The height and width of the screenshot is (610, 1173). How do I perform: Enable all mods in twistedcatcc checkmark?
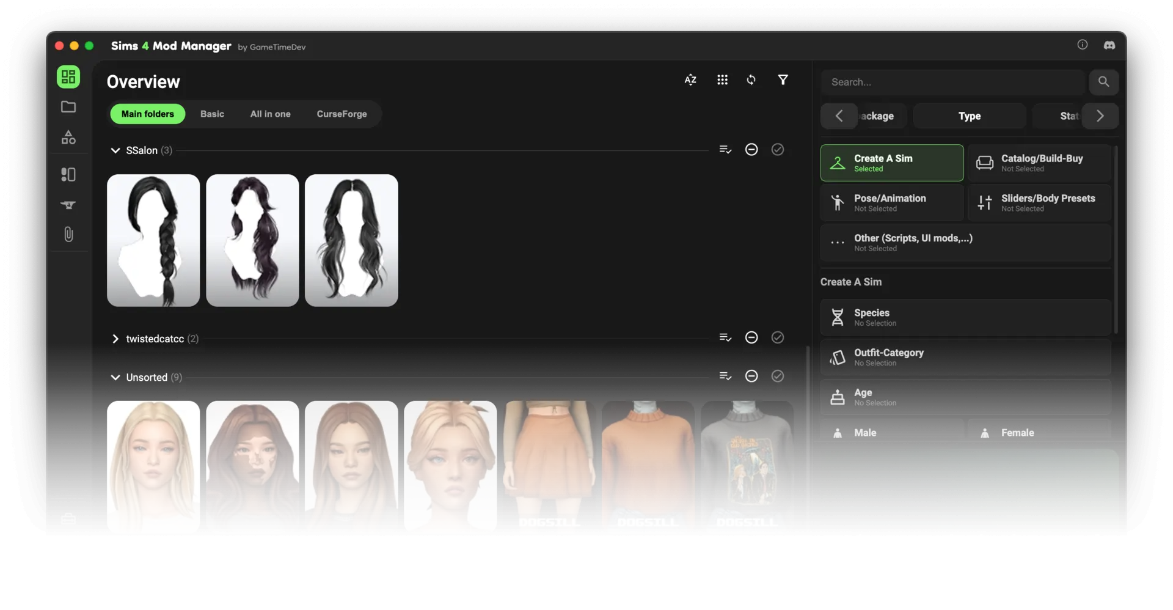click(x=777, y=337)
